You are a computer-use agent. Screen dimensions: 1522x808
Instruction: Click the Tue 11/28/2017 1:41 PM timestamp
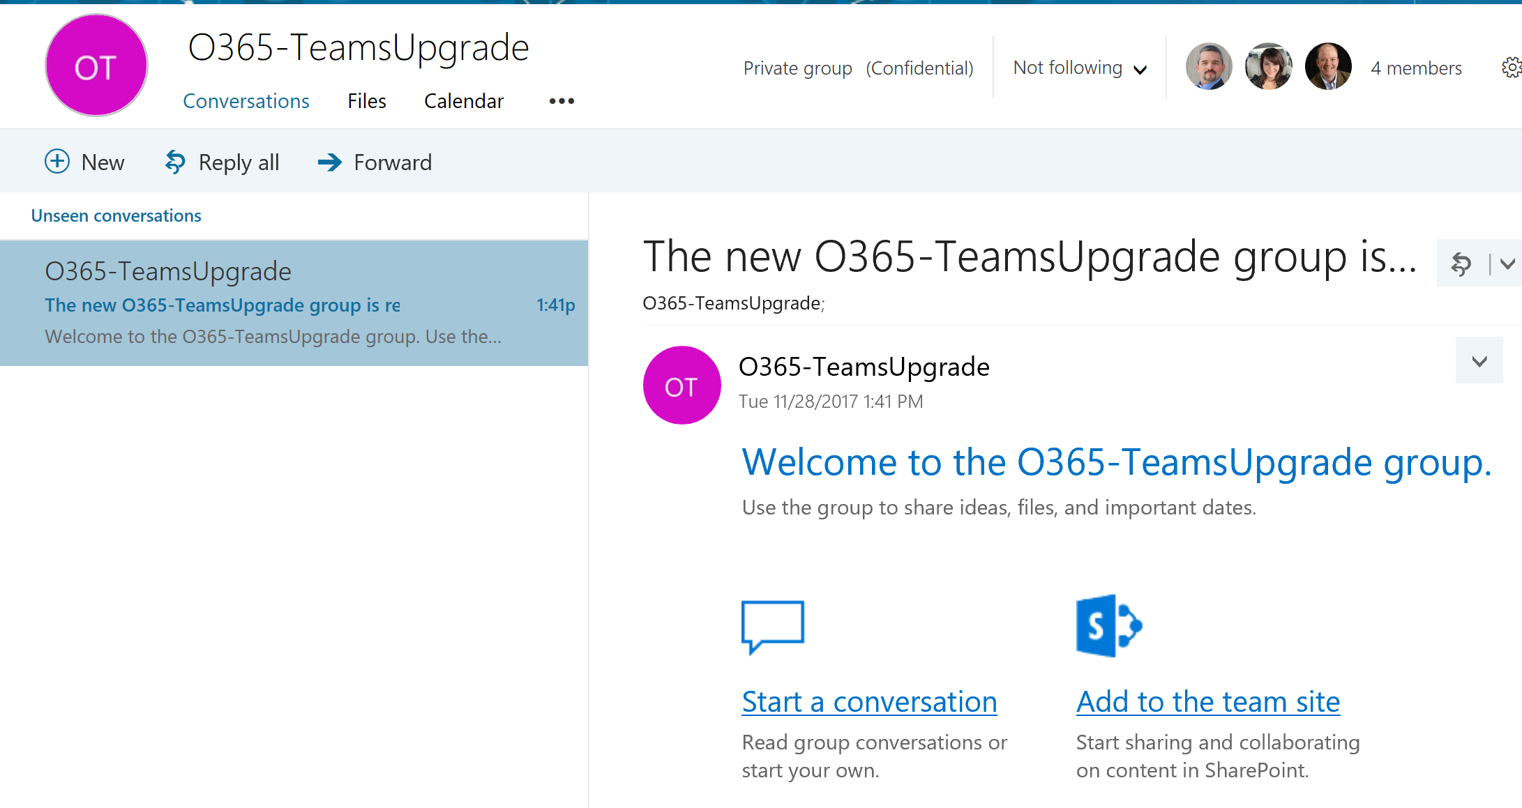coord(831,402)
